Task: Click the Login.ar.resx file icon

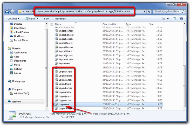Action: 57,72
